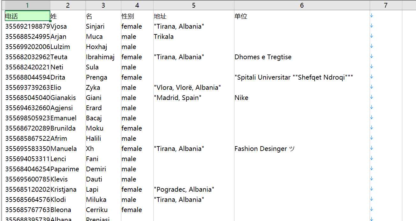The width and height of the screenshot is (416, 221).
Task: Select the "Madrid, Spain" cell
Action: tap(194, 98)
